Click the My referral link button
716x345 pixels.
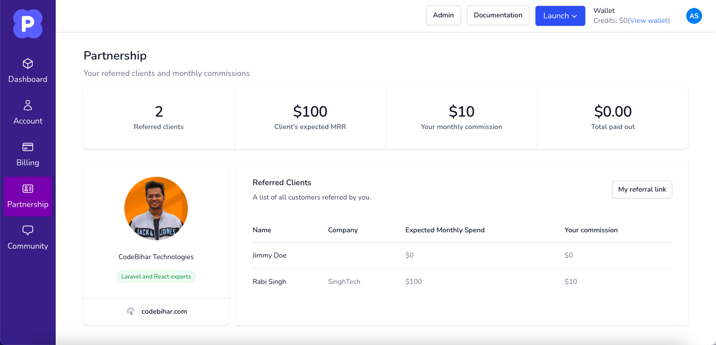(x=642, y=190)
